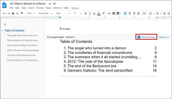This screenshot has height=99, width=172.
Task: Toggle Italic formatting
Action: [x=90, y=13]
